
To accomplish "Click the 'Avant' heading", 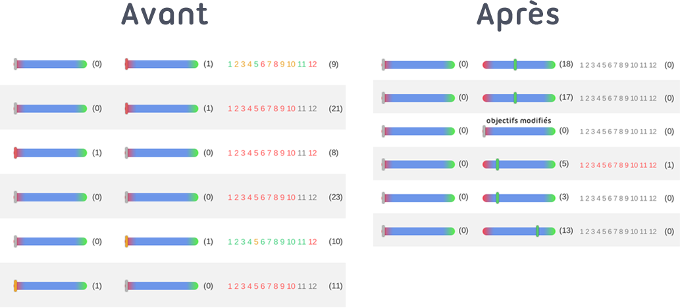I will 165,16.
